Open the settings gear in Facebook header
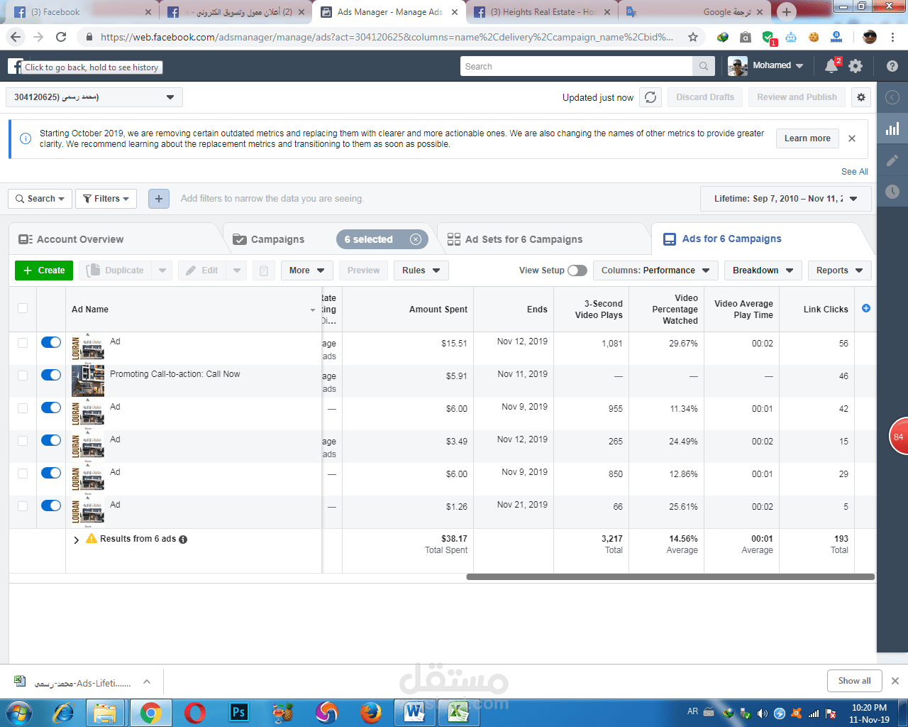Viewport: 908px width, 727px height. (856, 66)
